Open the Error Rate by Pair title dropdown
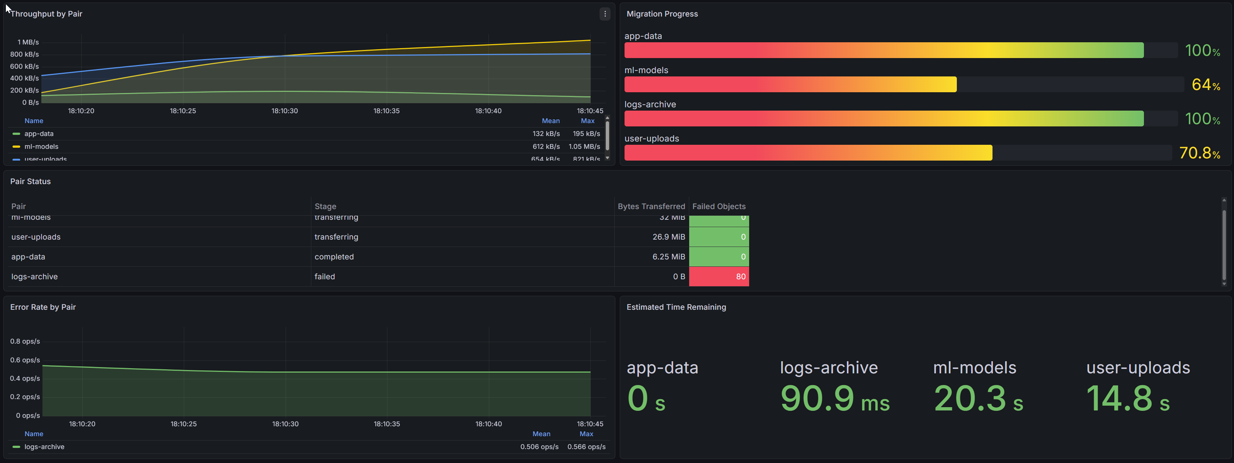The image size is (1234, 463). (x=43, y=306)
